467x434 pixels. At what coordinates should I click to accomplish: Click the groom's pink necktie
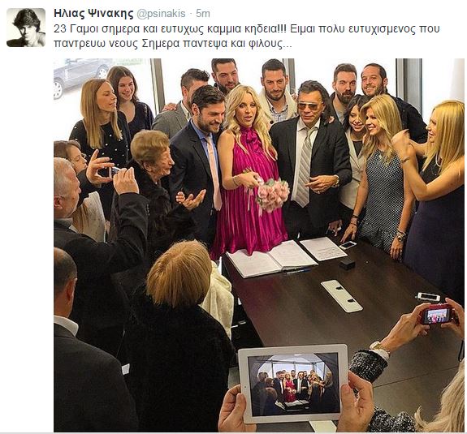(214, 173)
